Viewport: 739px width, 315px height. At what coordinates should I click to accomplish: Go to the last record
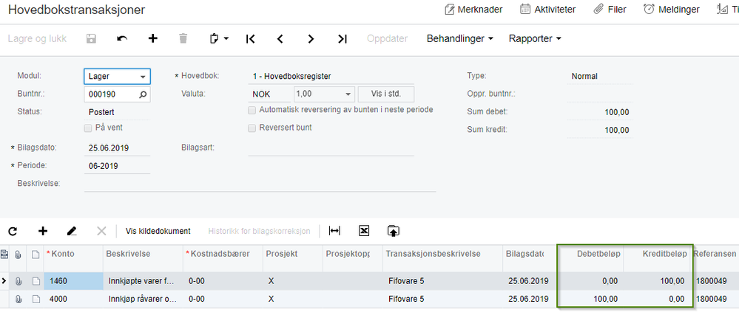(x=342, y=38)
